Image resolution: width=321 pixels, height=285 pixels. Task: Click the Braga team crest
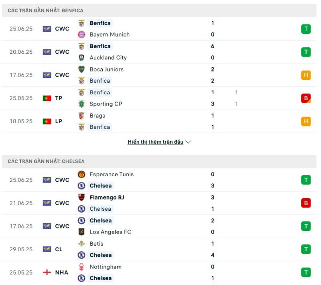pos(81,116)
